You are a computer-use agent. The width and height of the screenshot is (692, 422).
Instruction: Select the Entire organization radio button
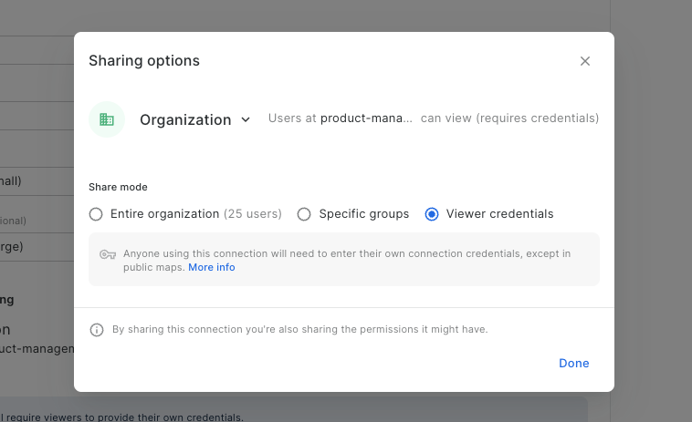[96, 214]
